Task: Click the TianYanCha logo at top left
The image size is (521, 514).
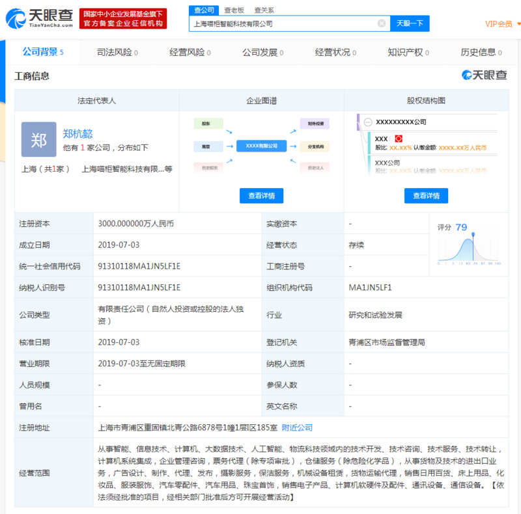Action: (x=40, y=18)
